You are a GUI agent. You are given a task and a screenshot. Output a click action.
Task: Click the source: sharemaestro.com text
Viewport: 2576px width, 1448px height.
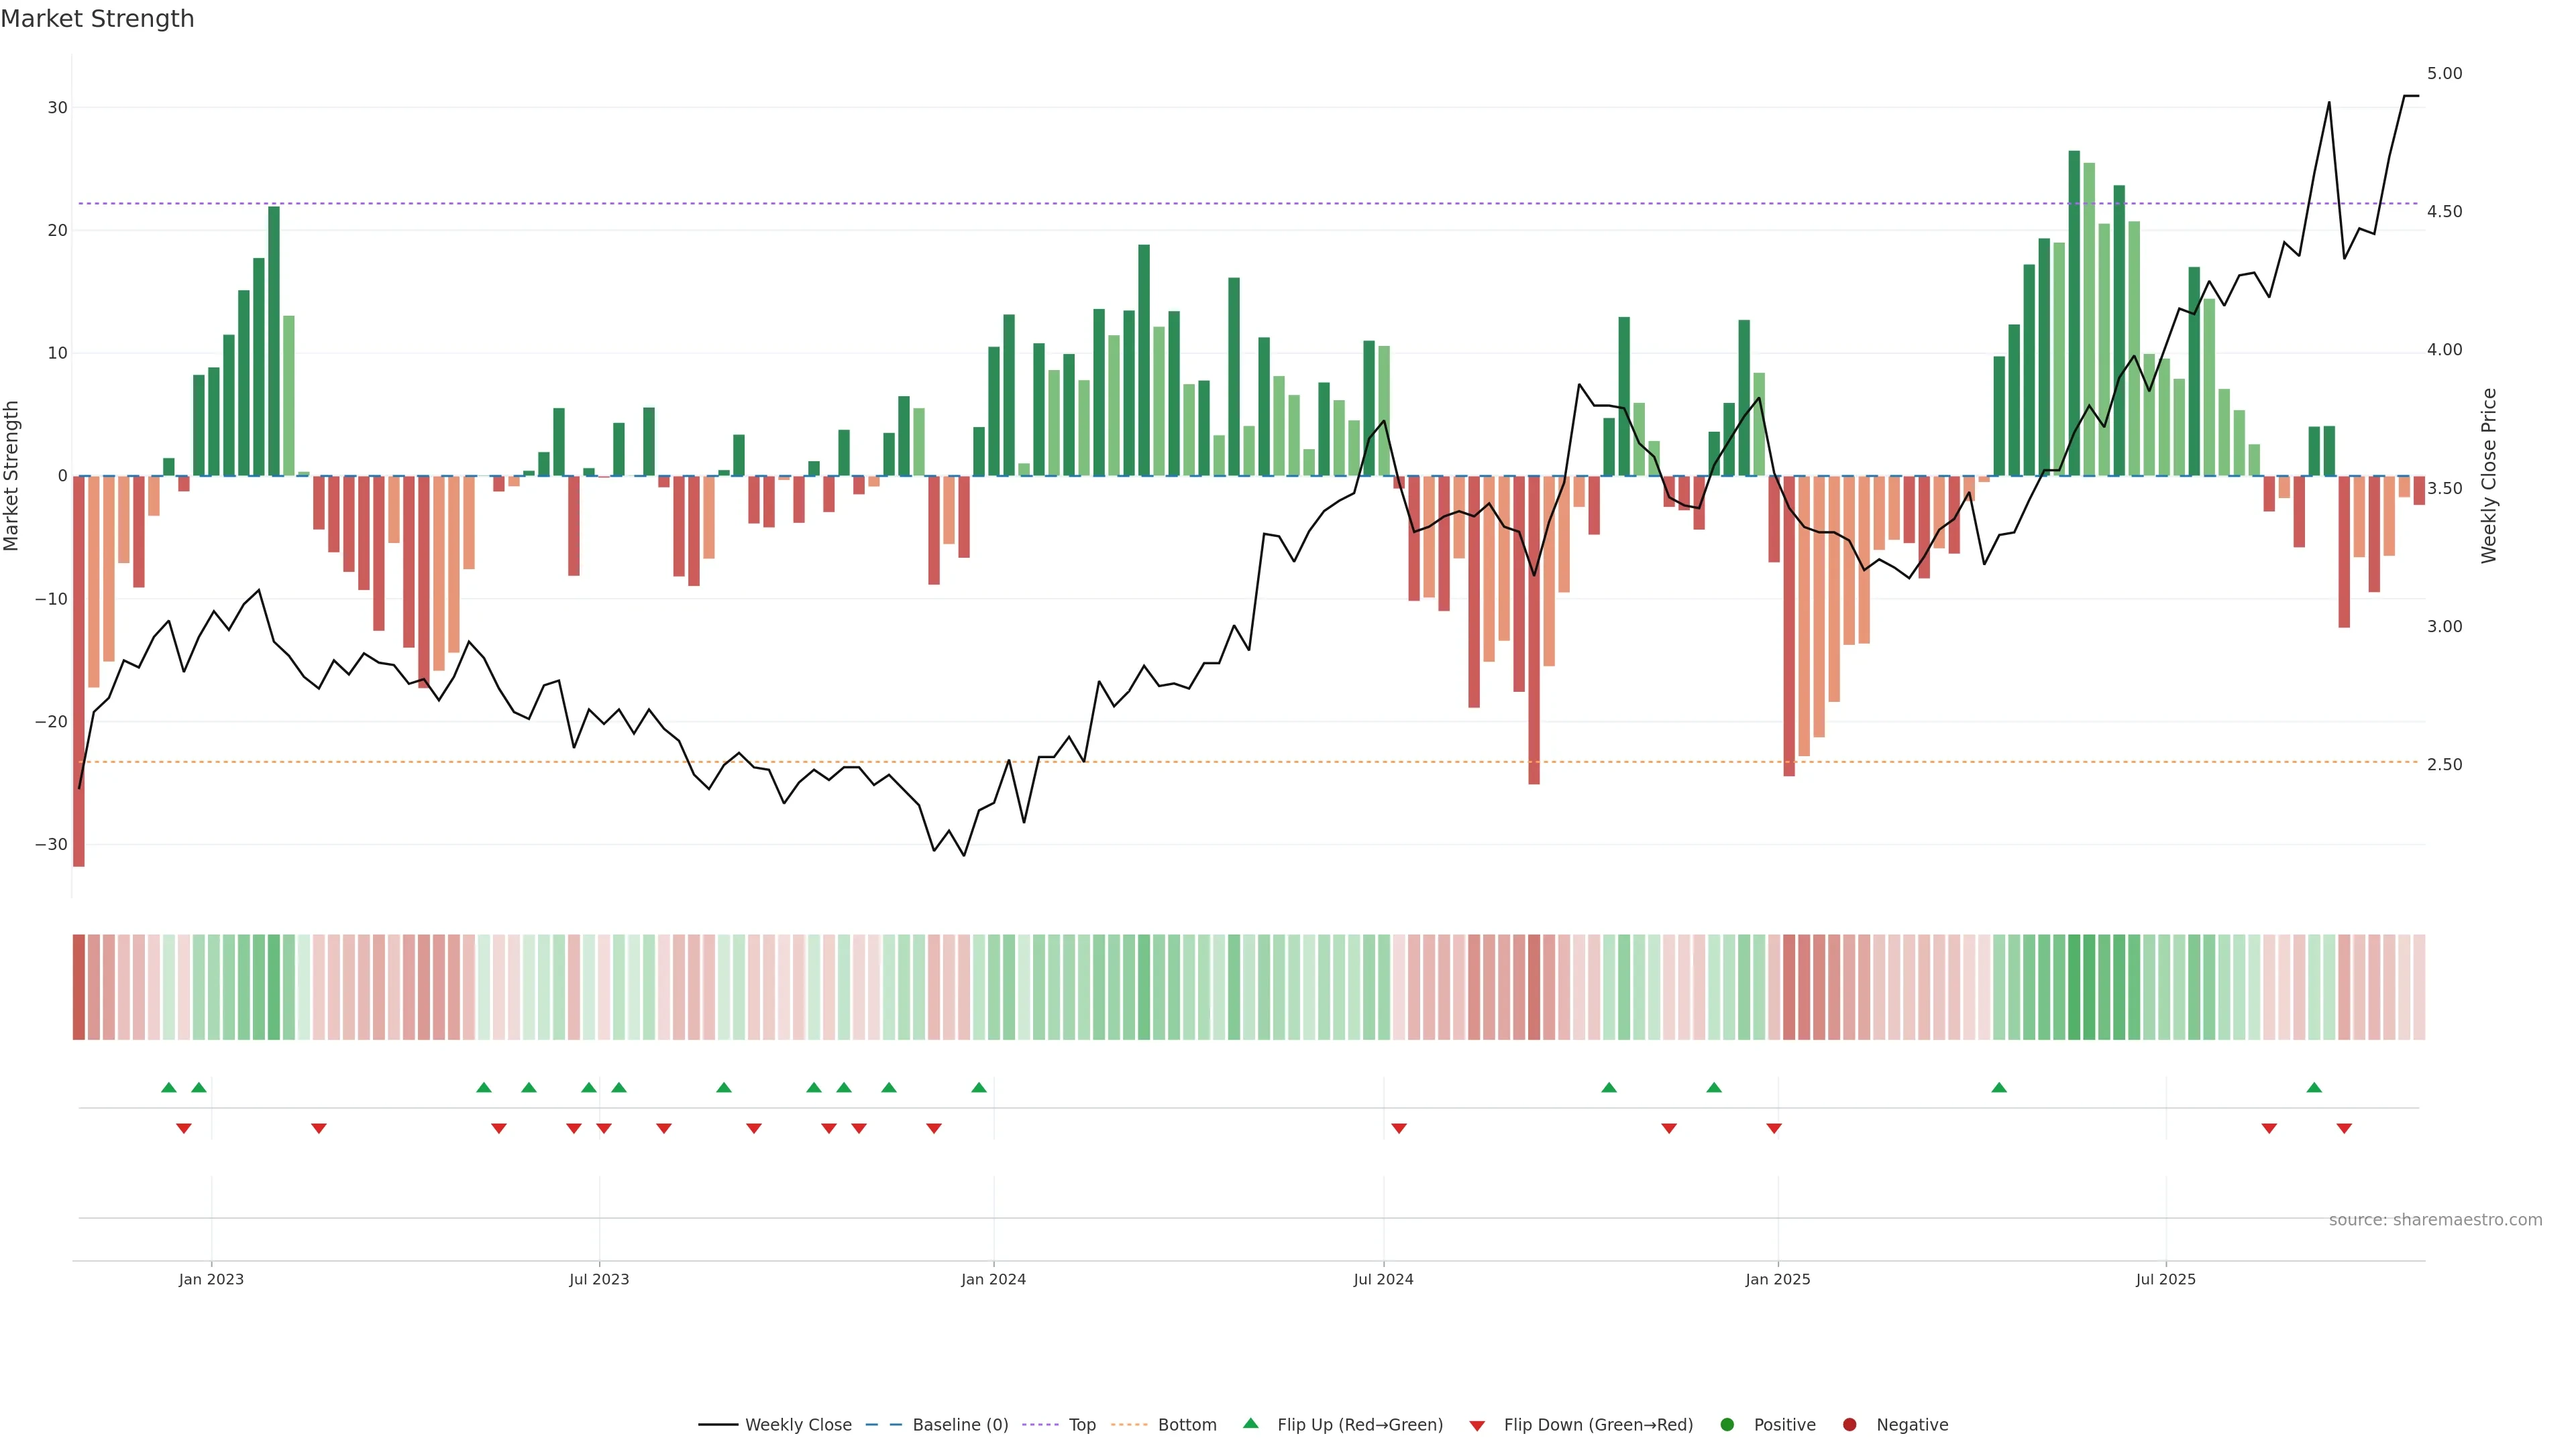[x=2435, y=1220]
